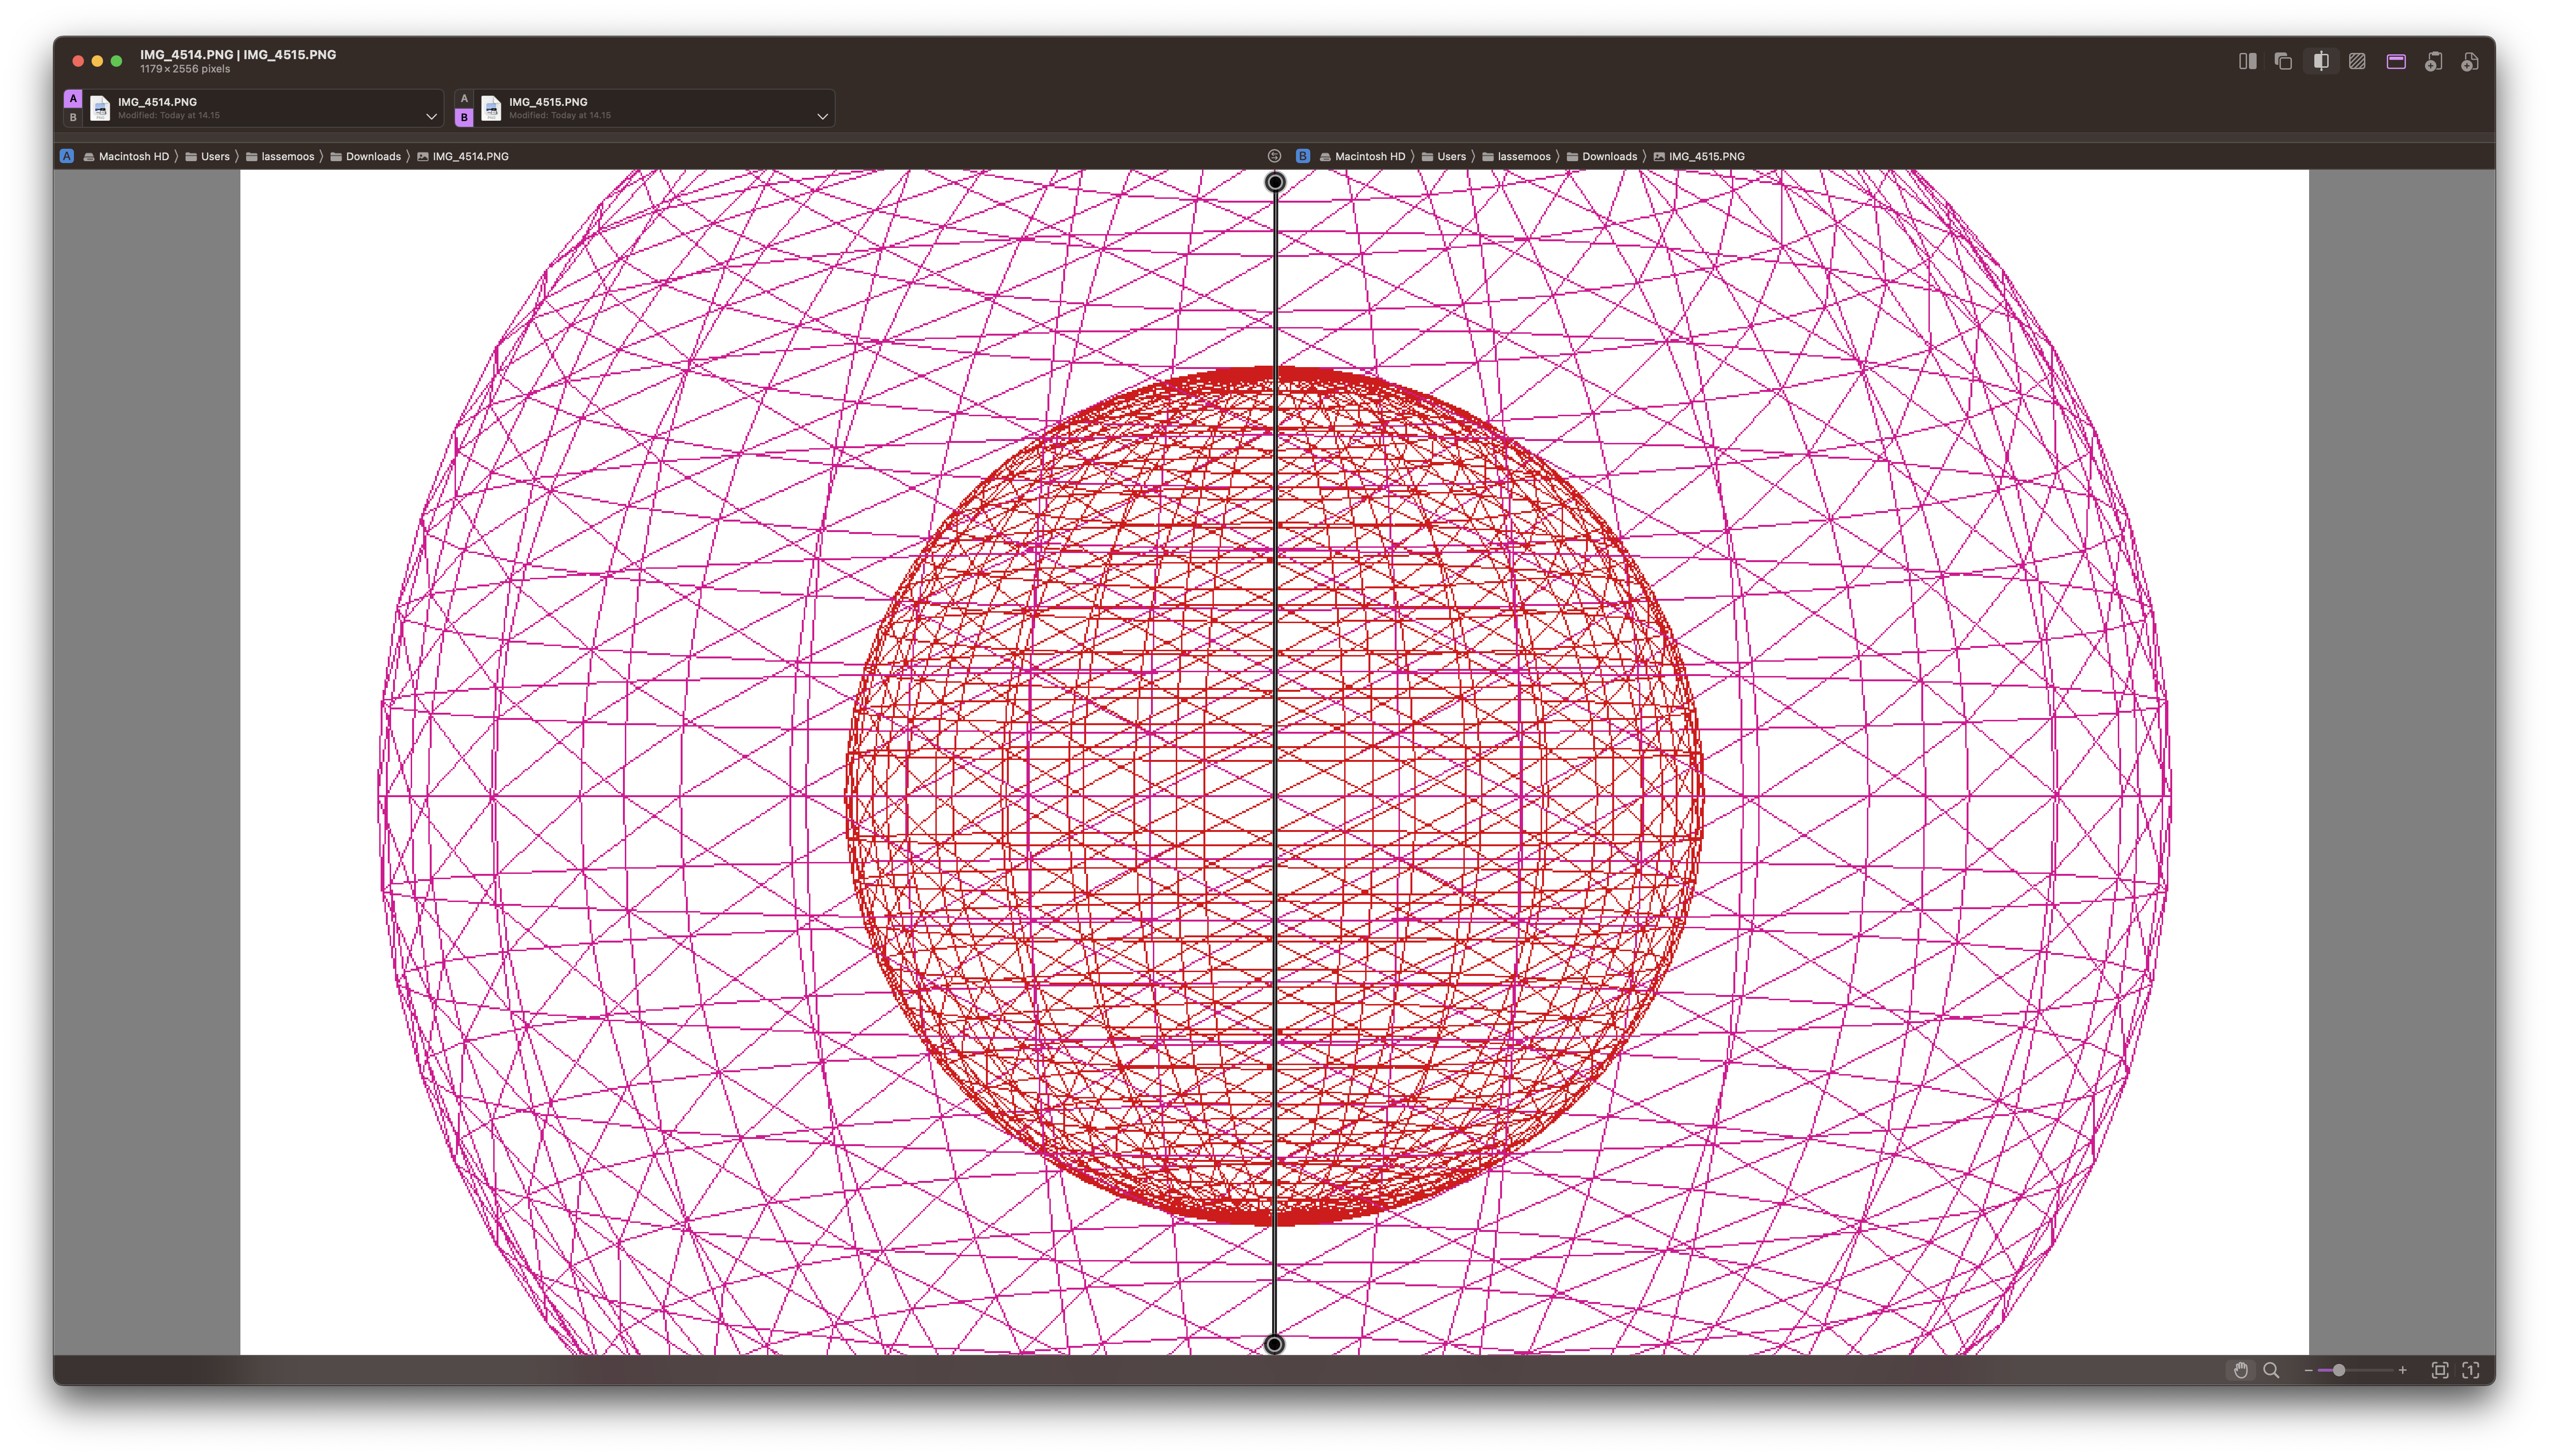Switch to hatched Difference view
Viewport: 2549px width, 1456px height.
[x=2358, y=61]
